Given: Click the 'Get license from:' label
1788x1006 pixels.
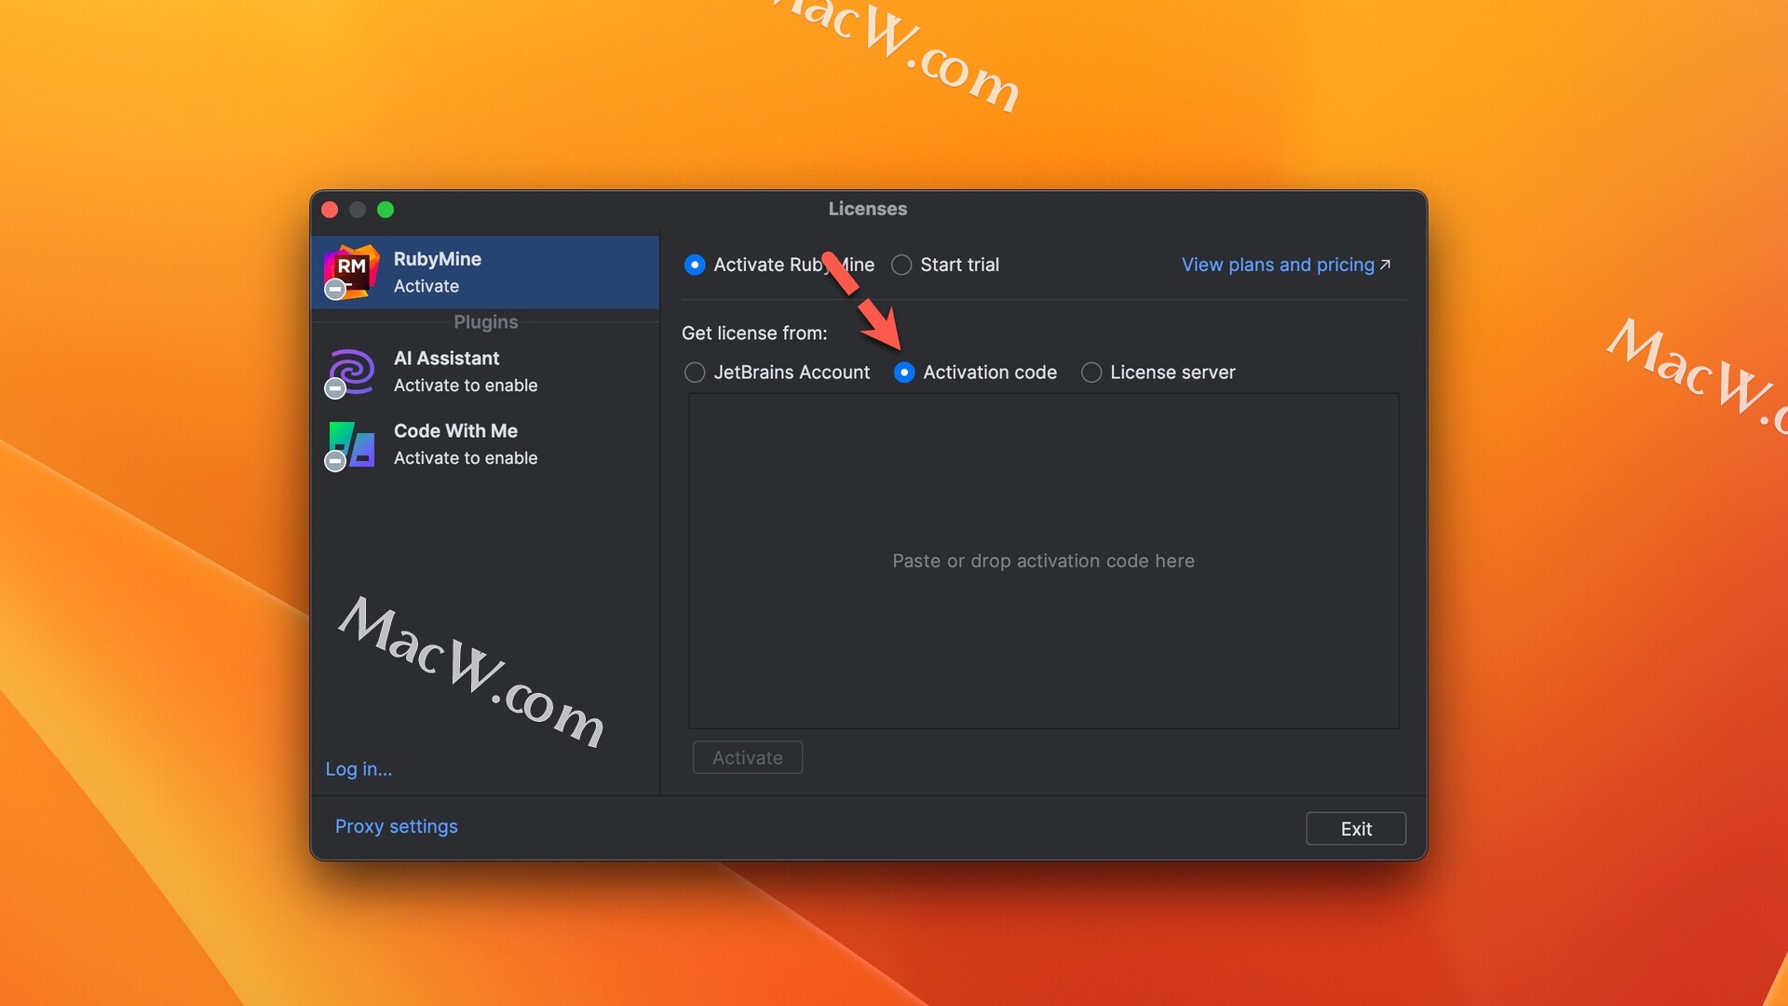Looking at the screenshot, I should coord(754,333).
